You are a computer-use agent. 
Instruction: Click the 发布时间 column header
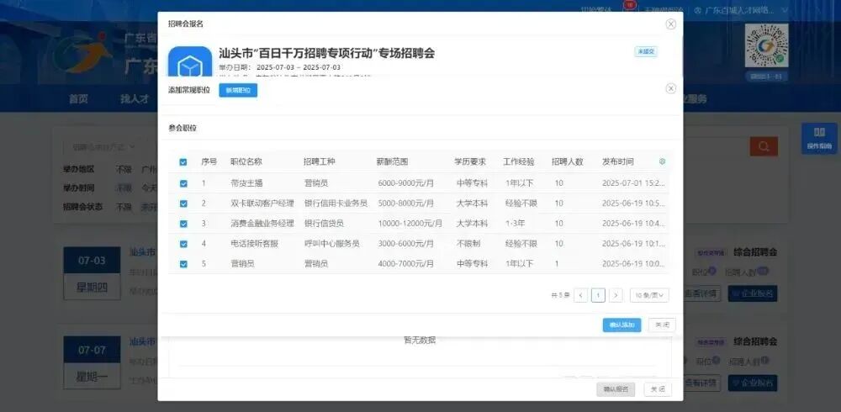(618, 161)
